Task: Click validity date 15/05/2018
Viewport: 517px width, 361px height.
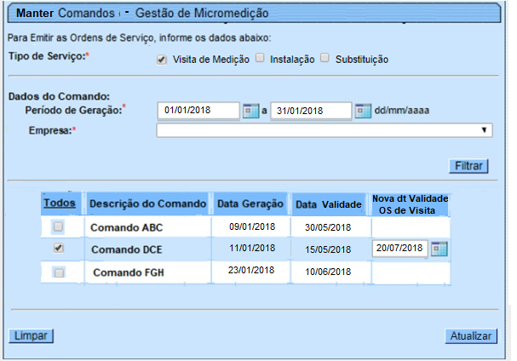Action: (328, 249)
